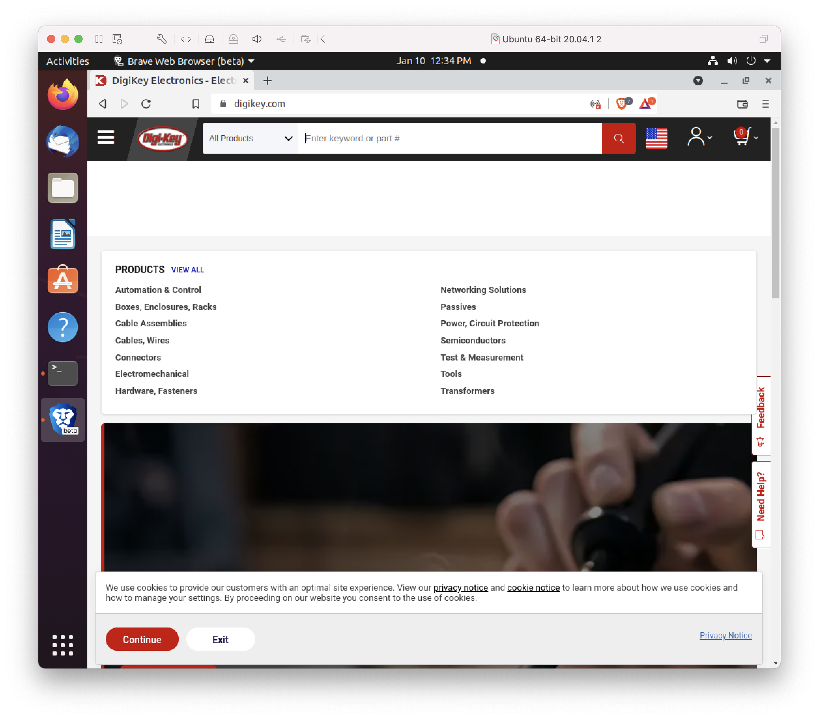Bookmark this page via the bookmark icon
Viewport: 819px width, 719px height.
[x=196, y=103]
